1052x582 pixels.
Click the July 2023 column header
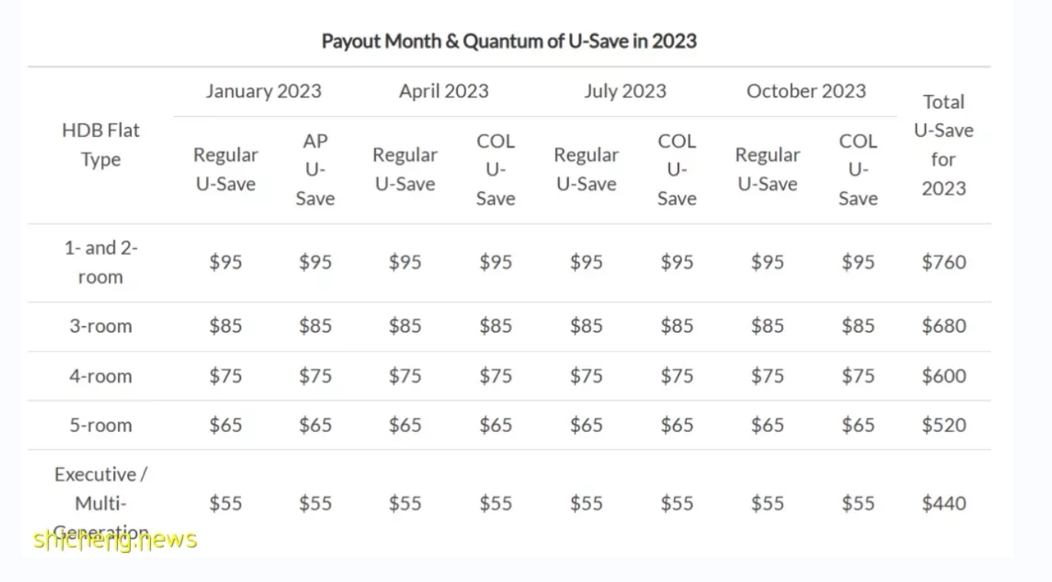click(625, 91)
